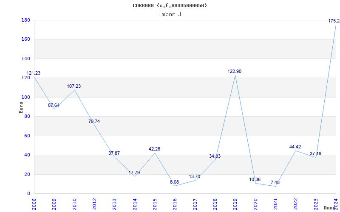Click the Anno x-axis label
The height and width of the screenshot is (212, 340).
[330, 208]
